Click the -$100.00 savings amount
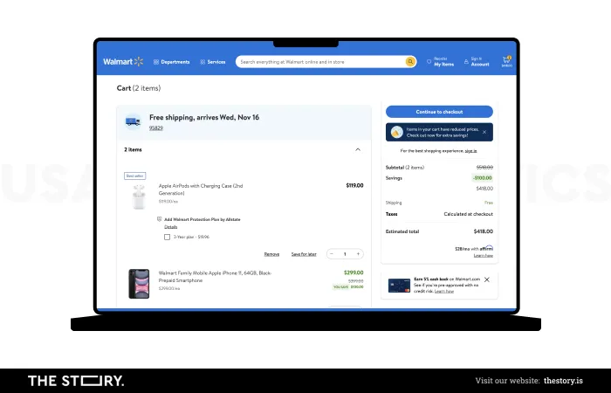Viewport: 611px width, 393px height. tap(483, 178)
